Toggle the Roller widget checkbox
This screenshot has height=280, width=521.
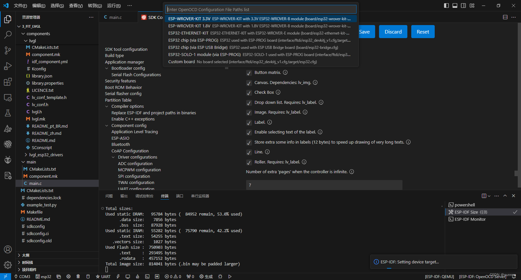[x=249, y=162]
